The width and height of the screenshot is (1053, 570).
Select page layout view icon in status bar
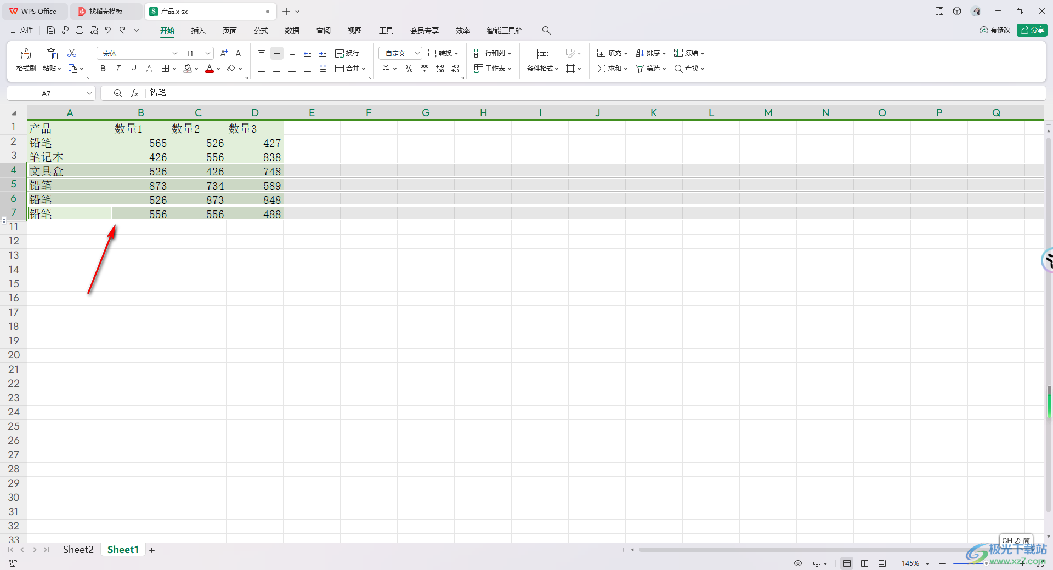[864, 563]
